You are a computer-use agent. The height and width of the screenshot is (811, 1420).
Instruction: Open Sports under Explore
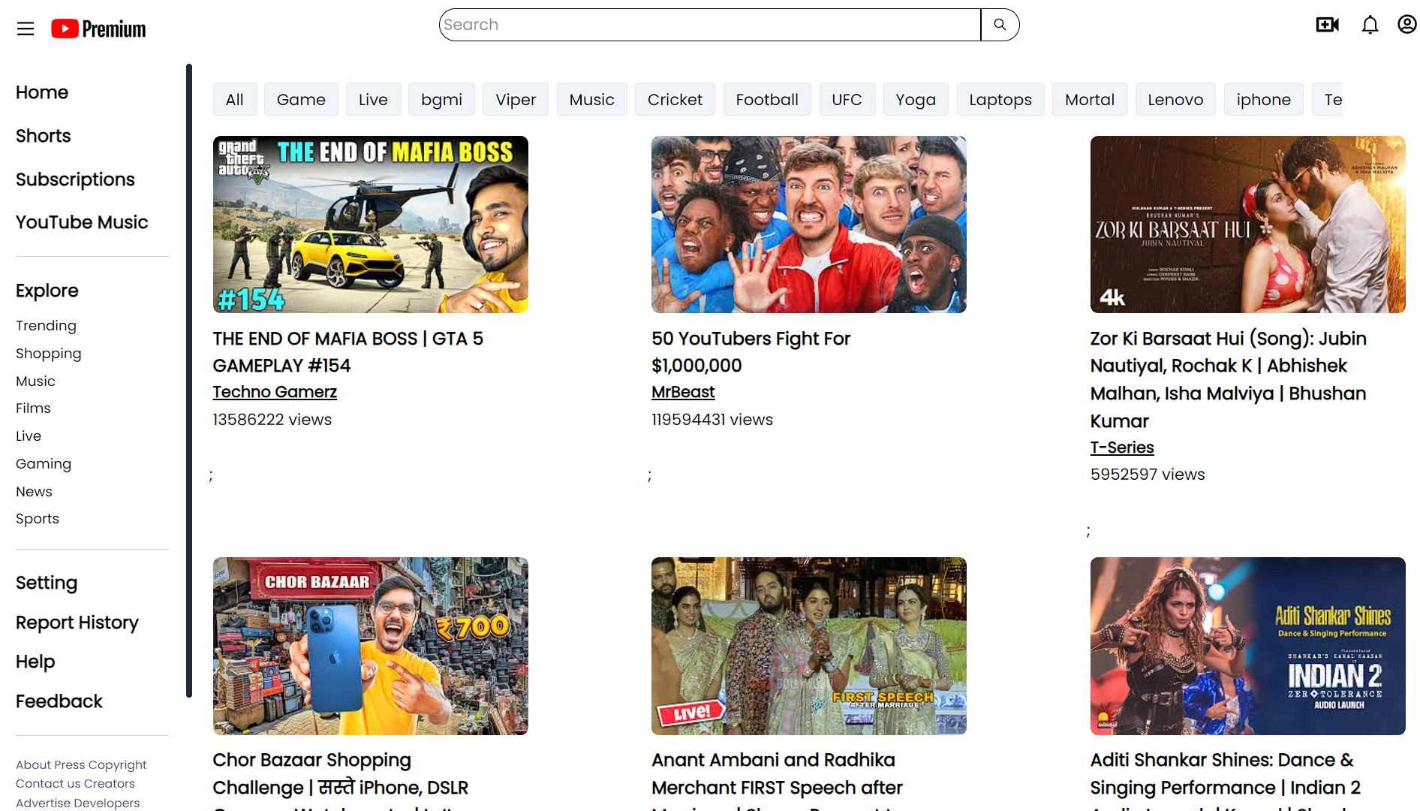[38, 518]
